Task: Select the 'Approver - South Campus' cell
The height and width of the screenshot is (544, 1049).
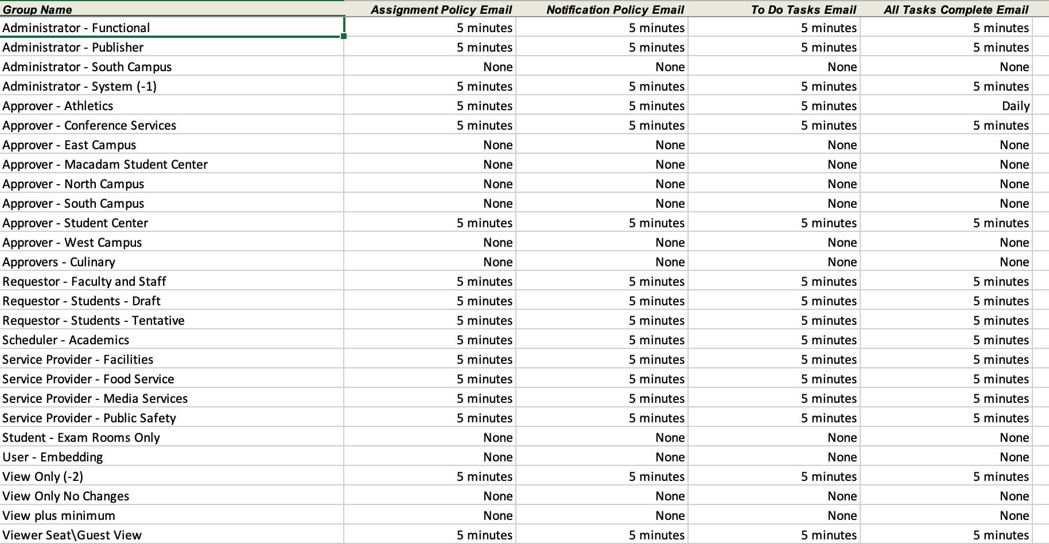Action: 172,203
